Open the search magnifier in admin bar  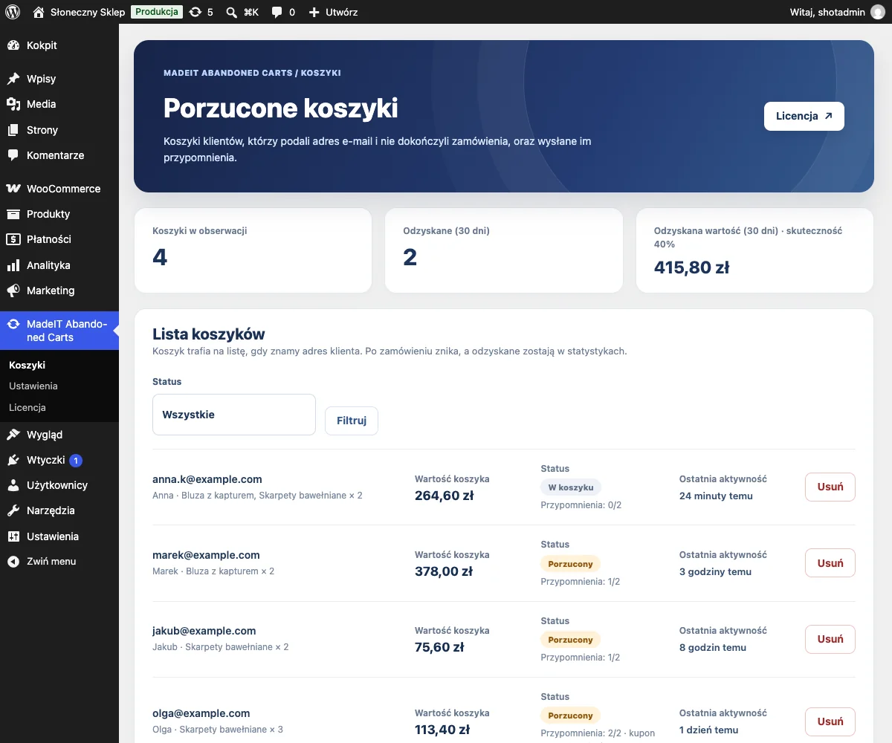click(232, 12)
